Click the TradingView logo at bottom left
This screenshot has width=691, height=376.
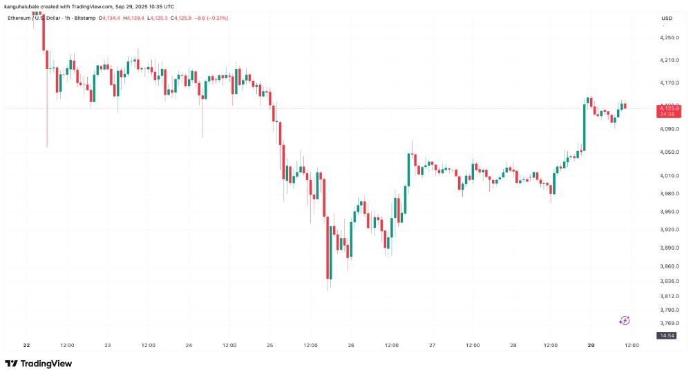pyautogui.click(x=39, y=364)
